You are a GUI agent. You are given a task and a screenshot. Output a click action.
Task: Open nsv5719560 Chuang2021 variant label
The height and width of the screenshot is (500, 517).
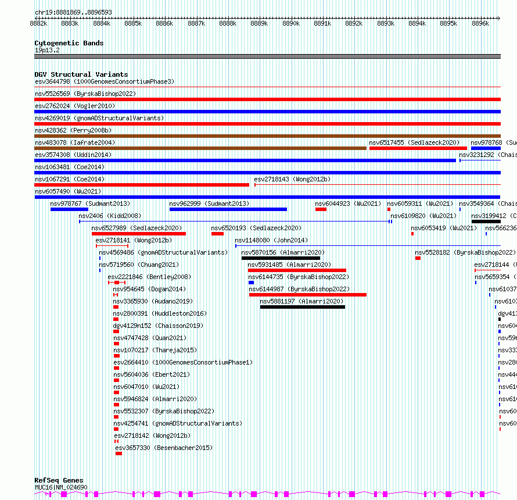(139, 265)
